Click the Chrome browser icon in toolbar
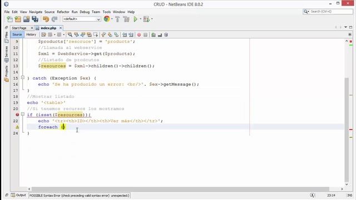356x200 pixels. tap(107, 19)
